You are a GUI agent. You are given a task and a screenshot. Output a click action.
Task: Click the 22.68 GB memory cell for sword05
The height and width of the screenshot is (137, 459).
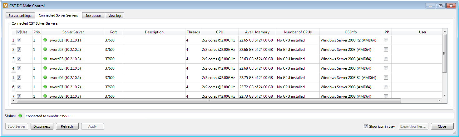pyautogui.click(x=257, y=68)
